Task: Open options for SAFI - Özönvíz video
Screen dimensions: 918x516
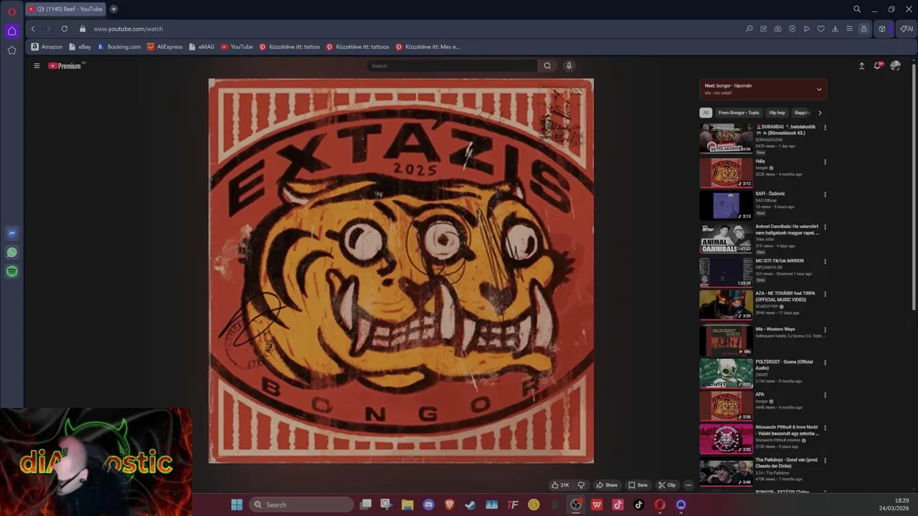Action: (825, 194)
